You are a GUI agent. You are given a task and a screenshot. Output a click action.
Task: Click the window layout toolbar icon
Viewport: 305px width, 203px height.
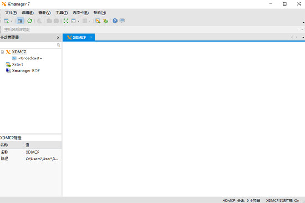(x=73, y=21)
